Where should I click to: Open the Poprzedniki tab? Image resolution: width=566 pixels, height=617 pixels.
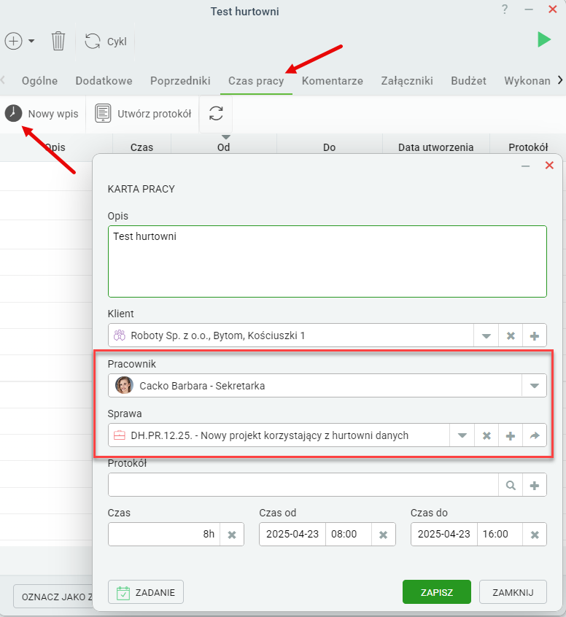[180, 81]
